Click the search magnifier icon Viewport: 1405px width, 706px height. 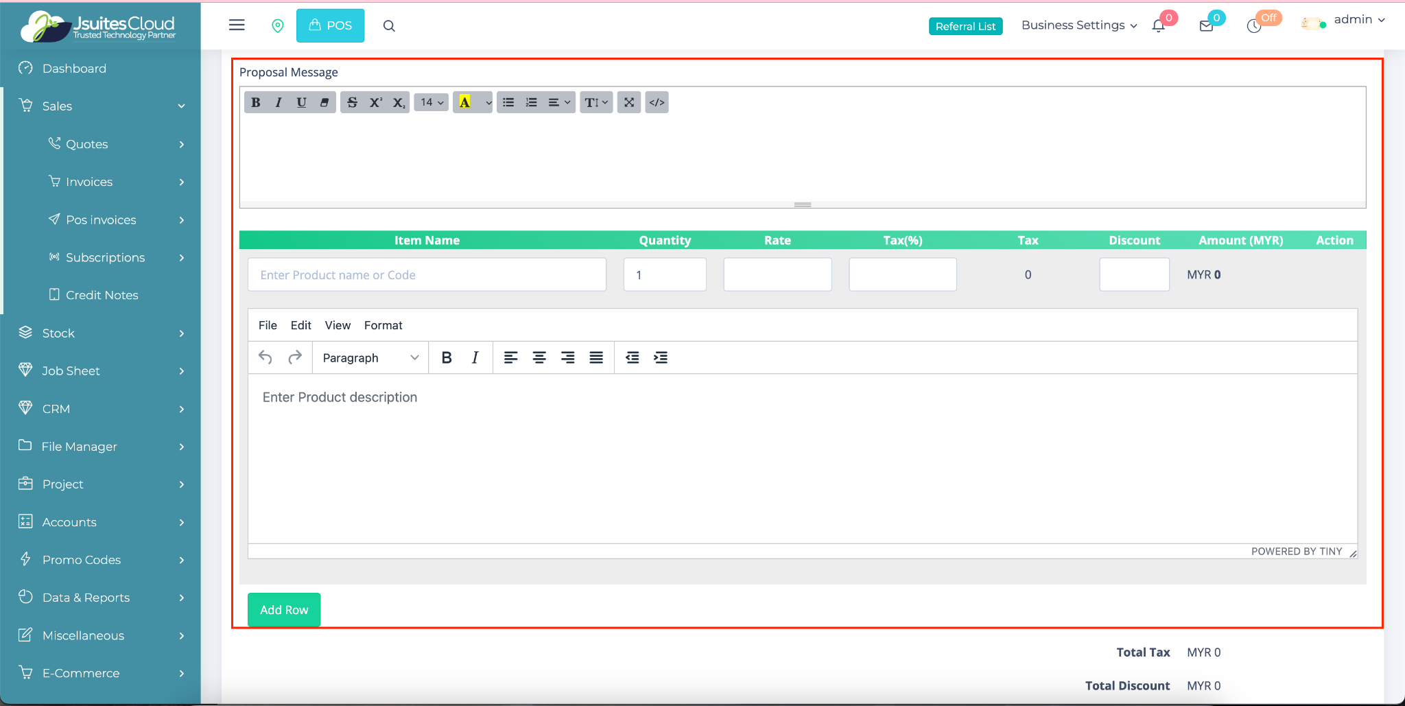pos(389,26)
